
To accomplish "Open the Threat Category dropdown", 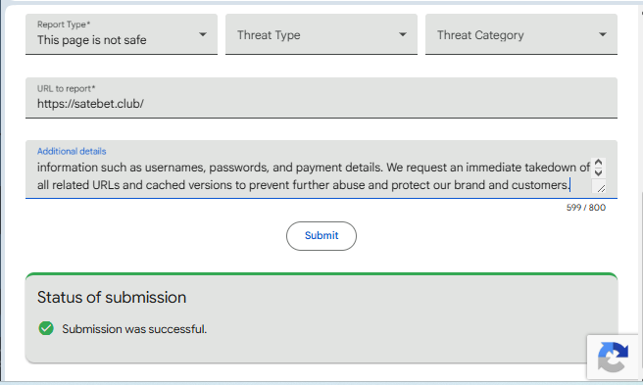I will coord(520,34).
